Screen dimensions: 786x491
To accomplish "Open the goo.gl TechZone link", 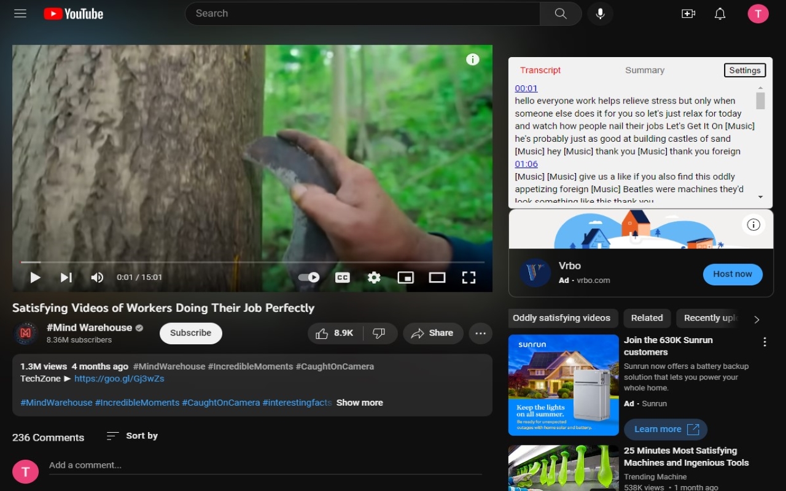I will [x=119, y=379].
